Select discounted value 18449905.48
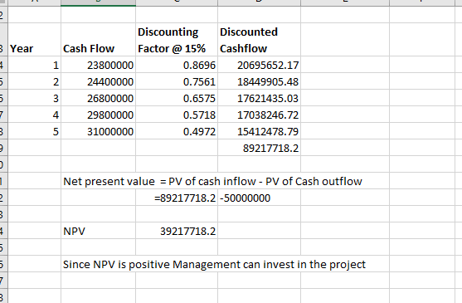This screenshot has height=303, width=462. pyautogui.click(x=259, y=81)
